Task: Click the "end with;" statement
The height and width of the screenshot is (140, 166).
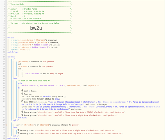Action: tap(22, 118)
